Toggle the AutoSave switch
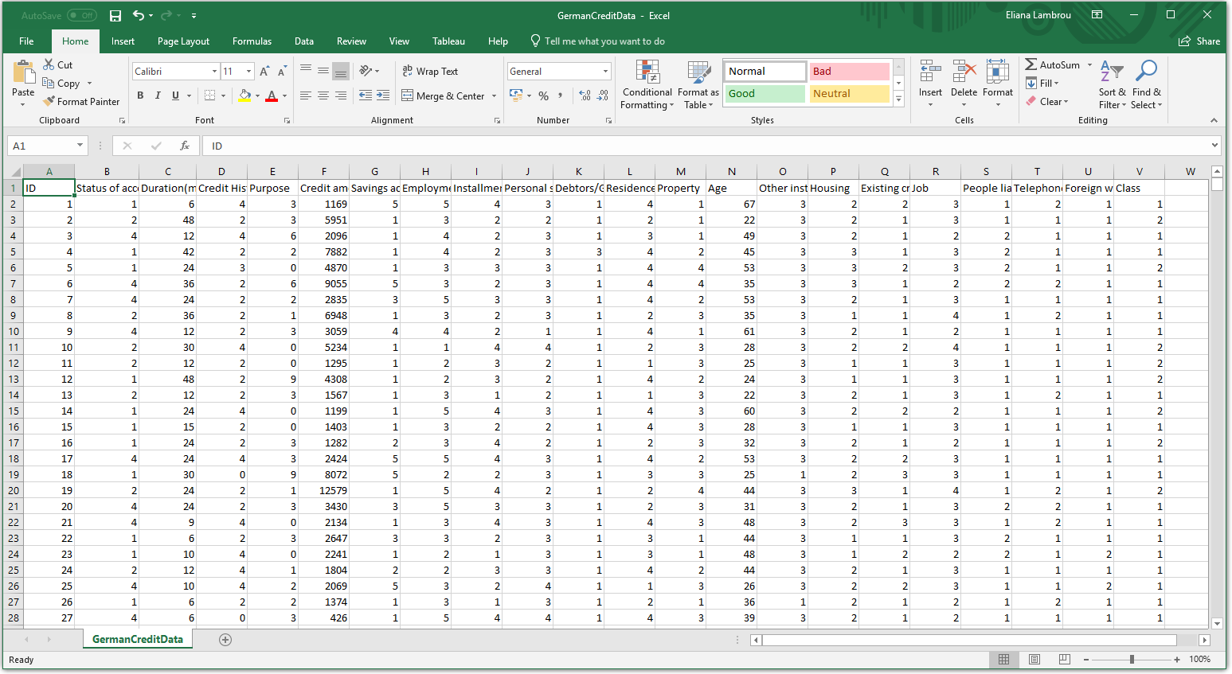1232x674 pixels. (x=82, y=15)
